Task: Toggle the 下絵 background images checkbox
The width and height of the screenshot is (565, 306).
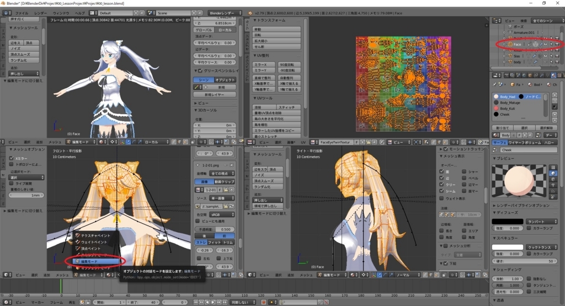Action: pyautogui.click(x=445, y=263)
